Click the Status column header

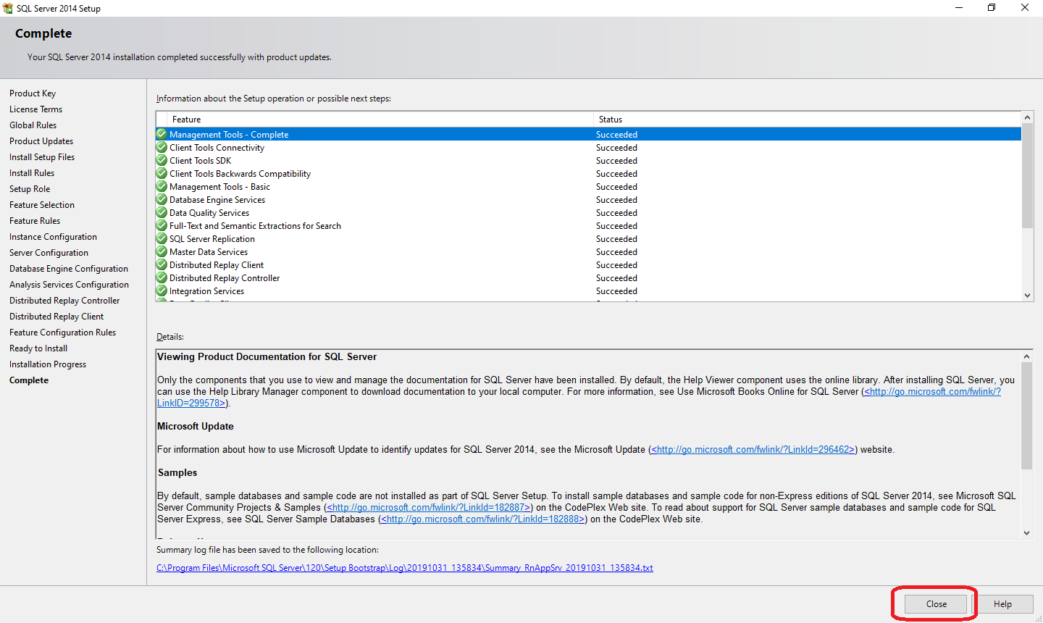807,120
